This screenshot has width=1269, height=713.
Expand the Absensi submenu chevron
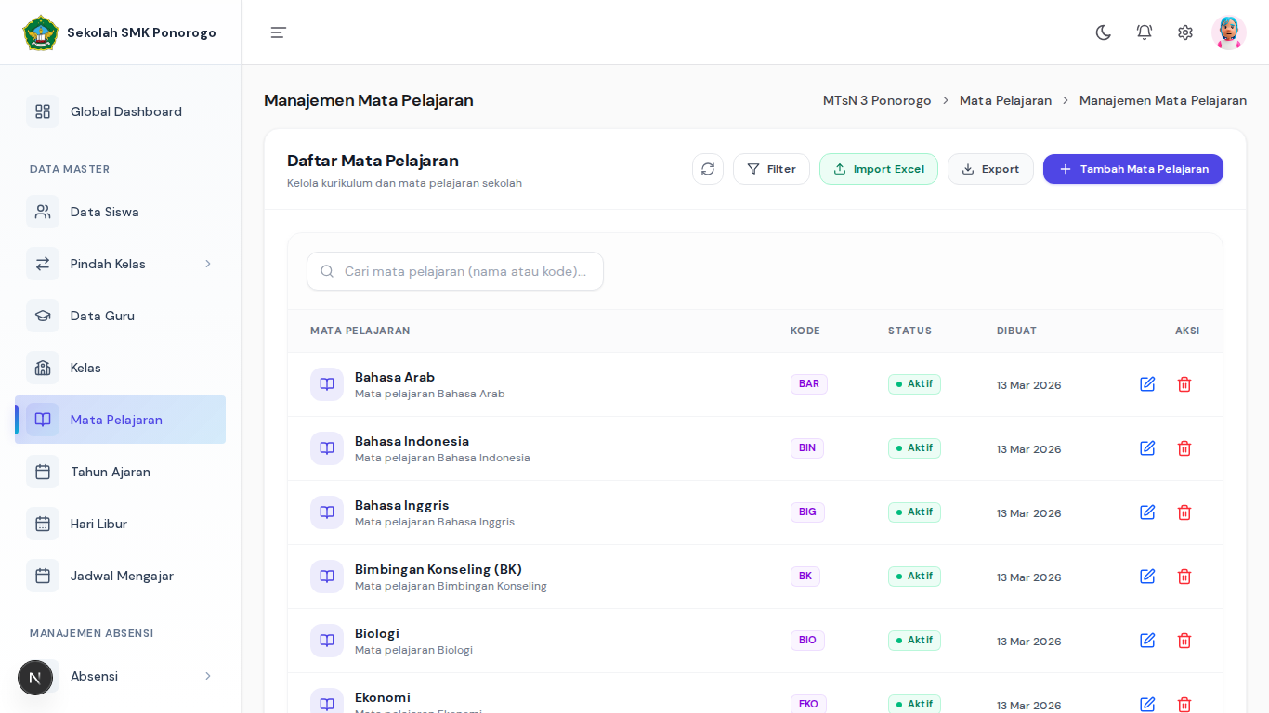tap(208, 676)
